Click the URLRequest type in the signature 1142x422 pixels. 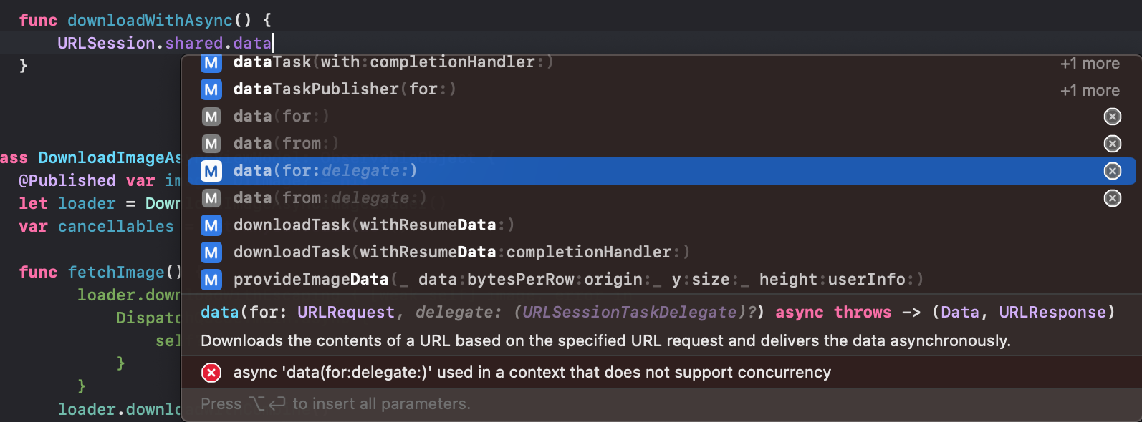click(x=345, y=313)
